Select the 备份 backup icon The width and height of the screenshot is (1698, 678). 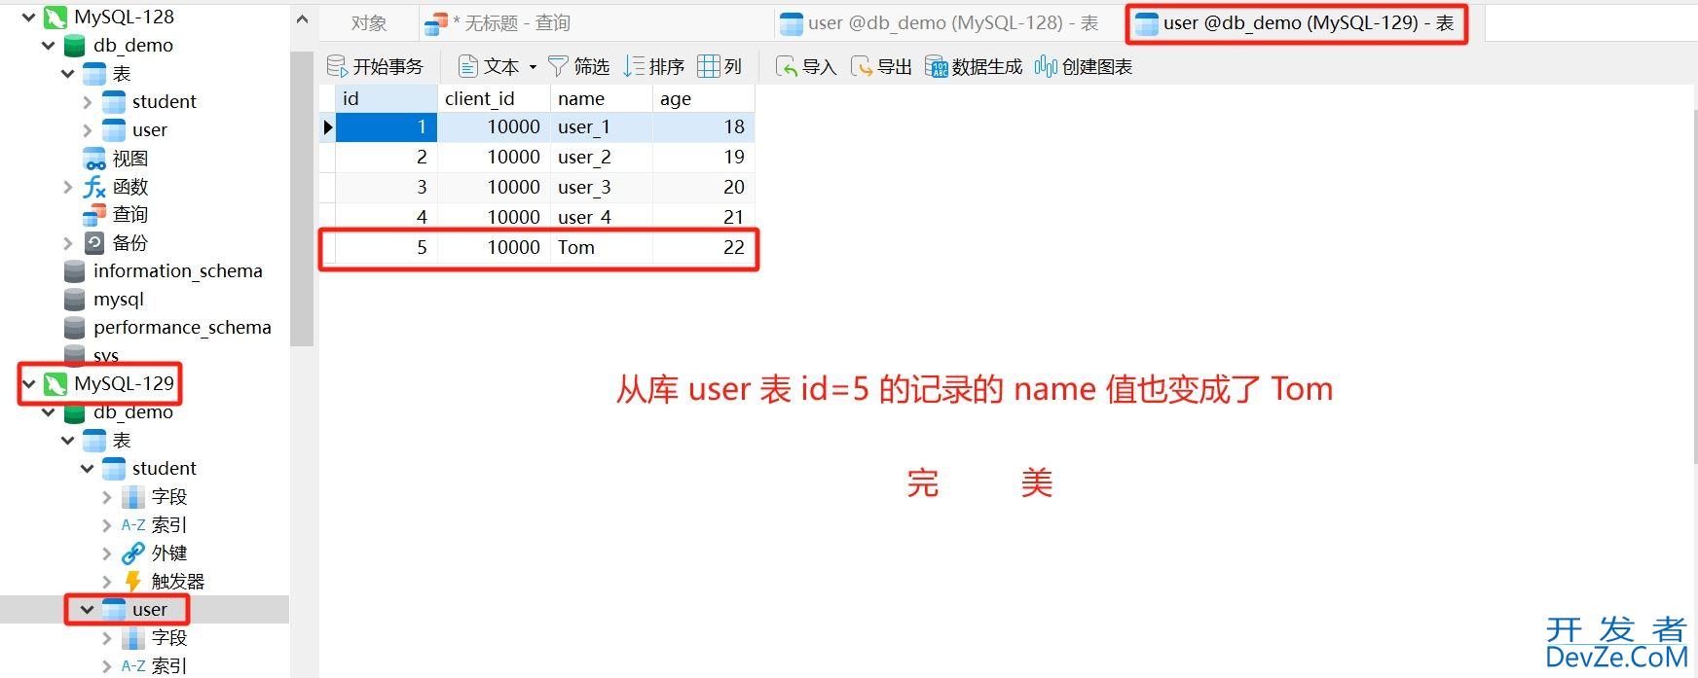(94, 242)
